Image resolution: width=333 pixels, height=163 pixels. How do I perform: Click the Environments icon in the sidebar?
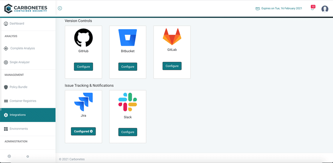coord(6,129)
